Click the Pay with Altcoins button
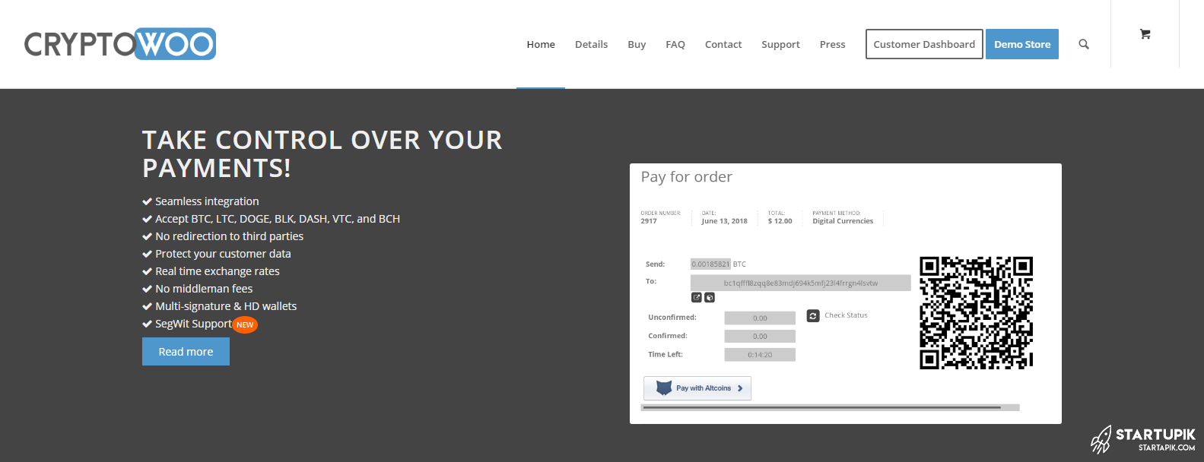Viewport: 1204px width, 462px height. click(x=697, y=388)
